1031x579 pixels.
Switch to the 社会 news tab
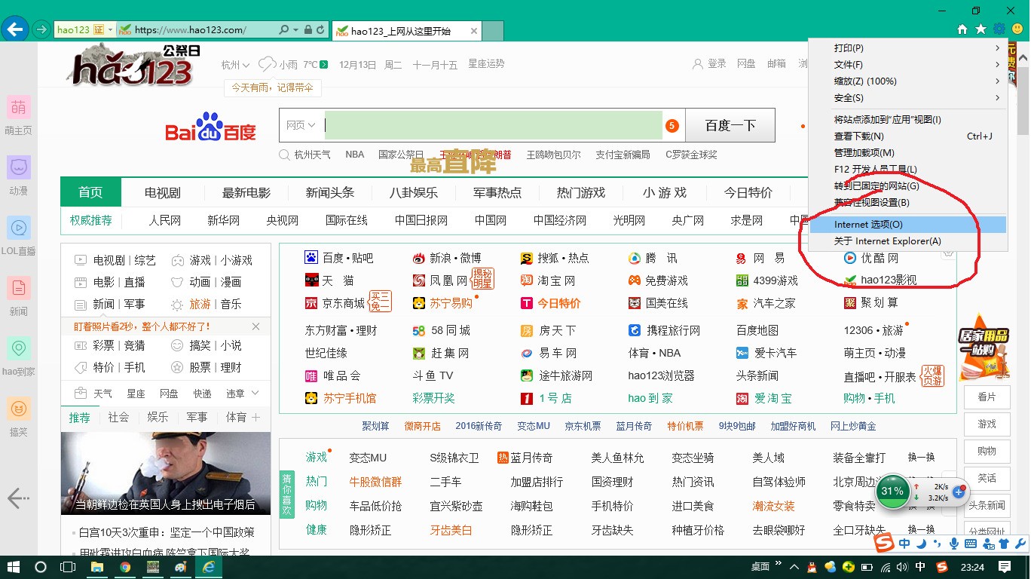pyautogui.click(x=118, y=417)
